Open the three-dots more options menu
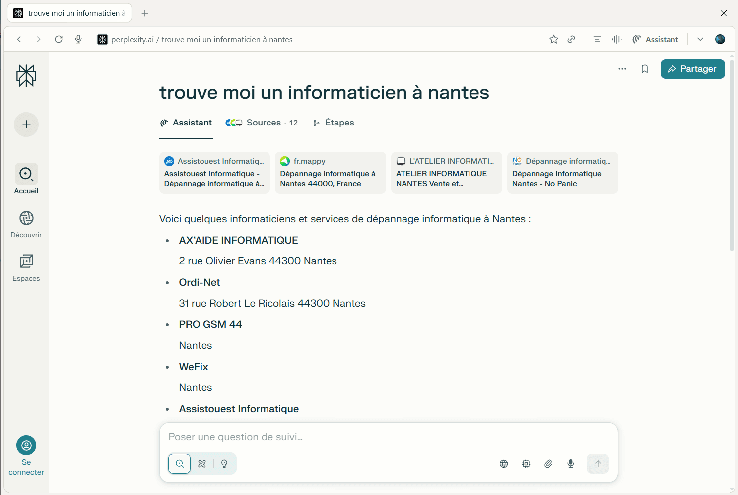The image size is (738, 495). coord(622,69)
